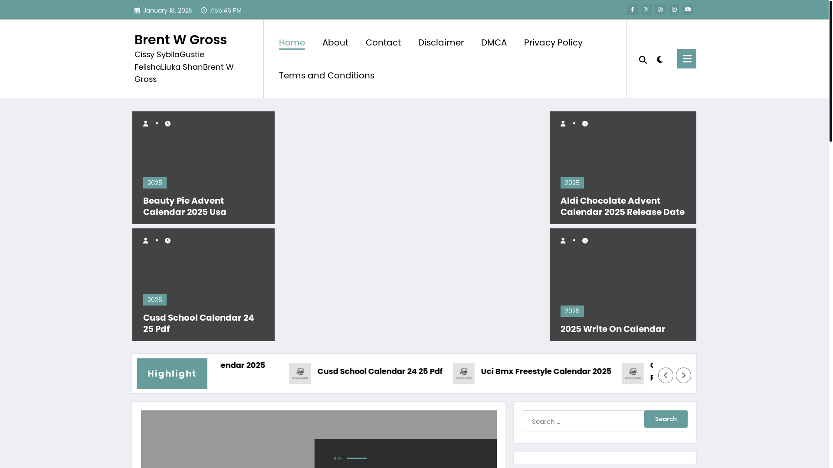This screenshot has height=468, width=833.
Task: Open the About menu item
Action: point(335,42)
